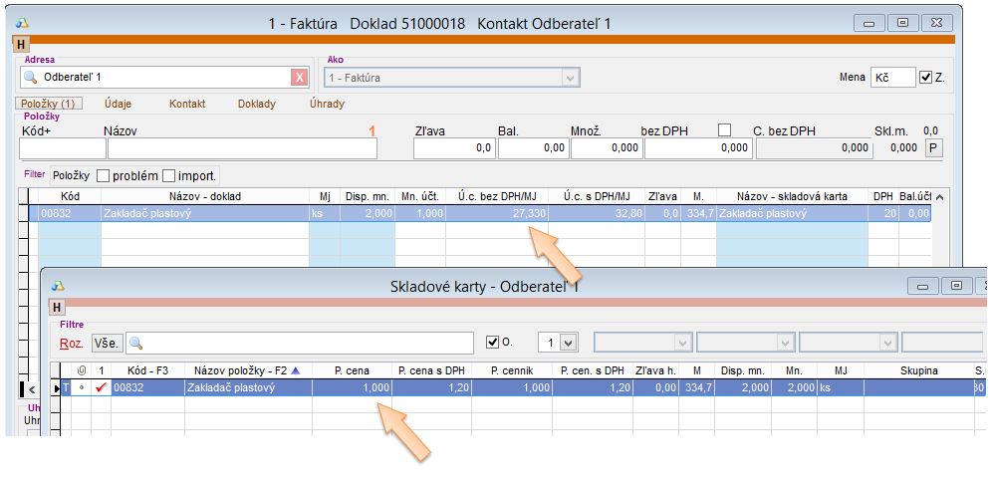Enable the import. filter checkbox
The width and height of the screenshot is (993, 481).
(169, 175)
